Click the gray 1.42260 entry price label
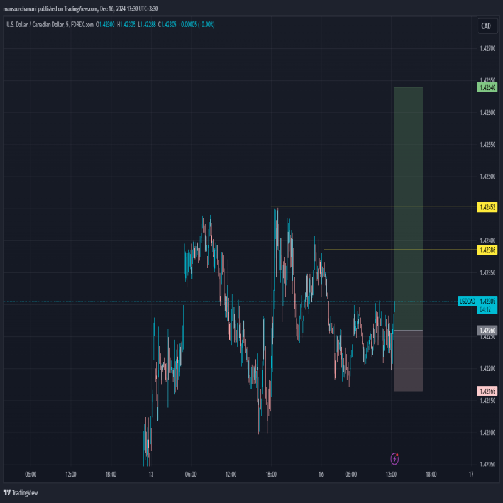Viewport: 503px width, 503px height. (x=487, y=330)
